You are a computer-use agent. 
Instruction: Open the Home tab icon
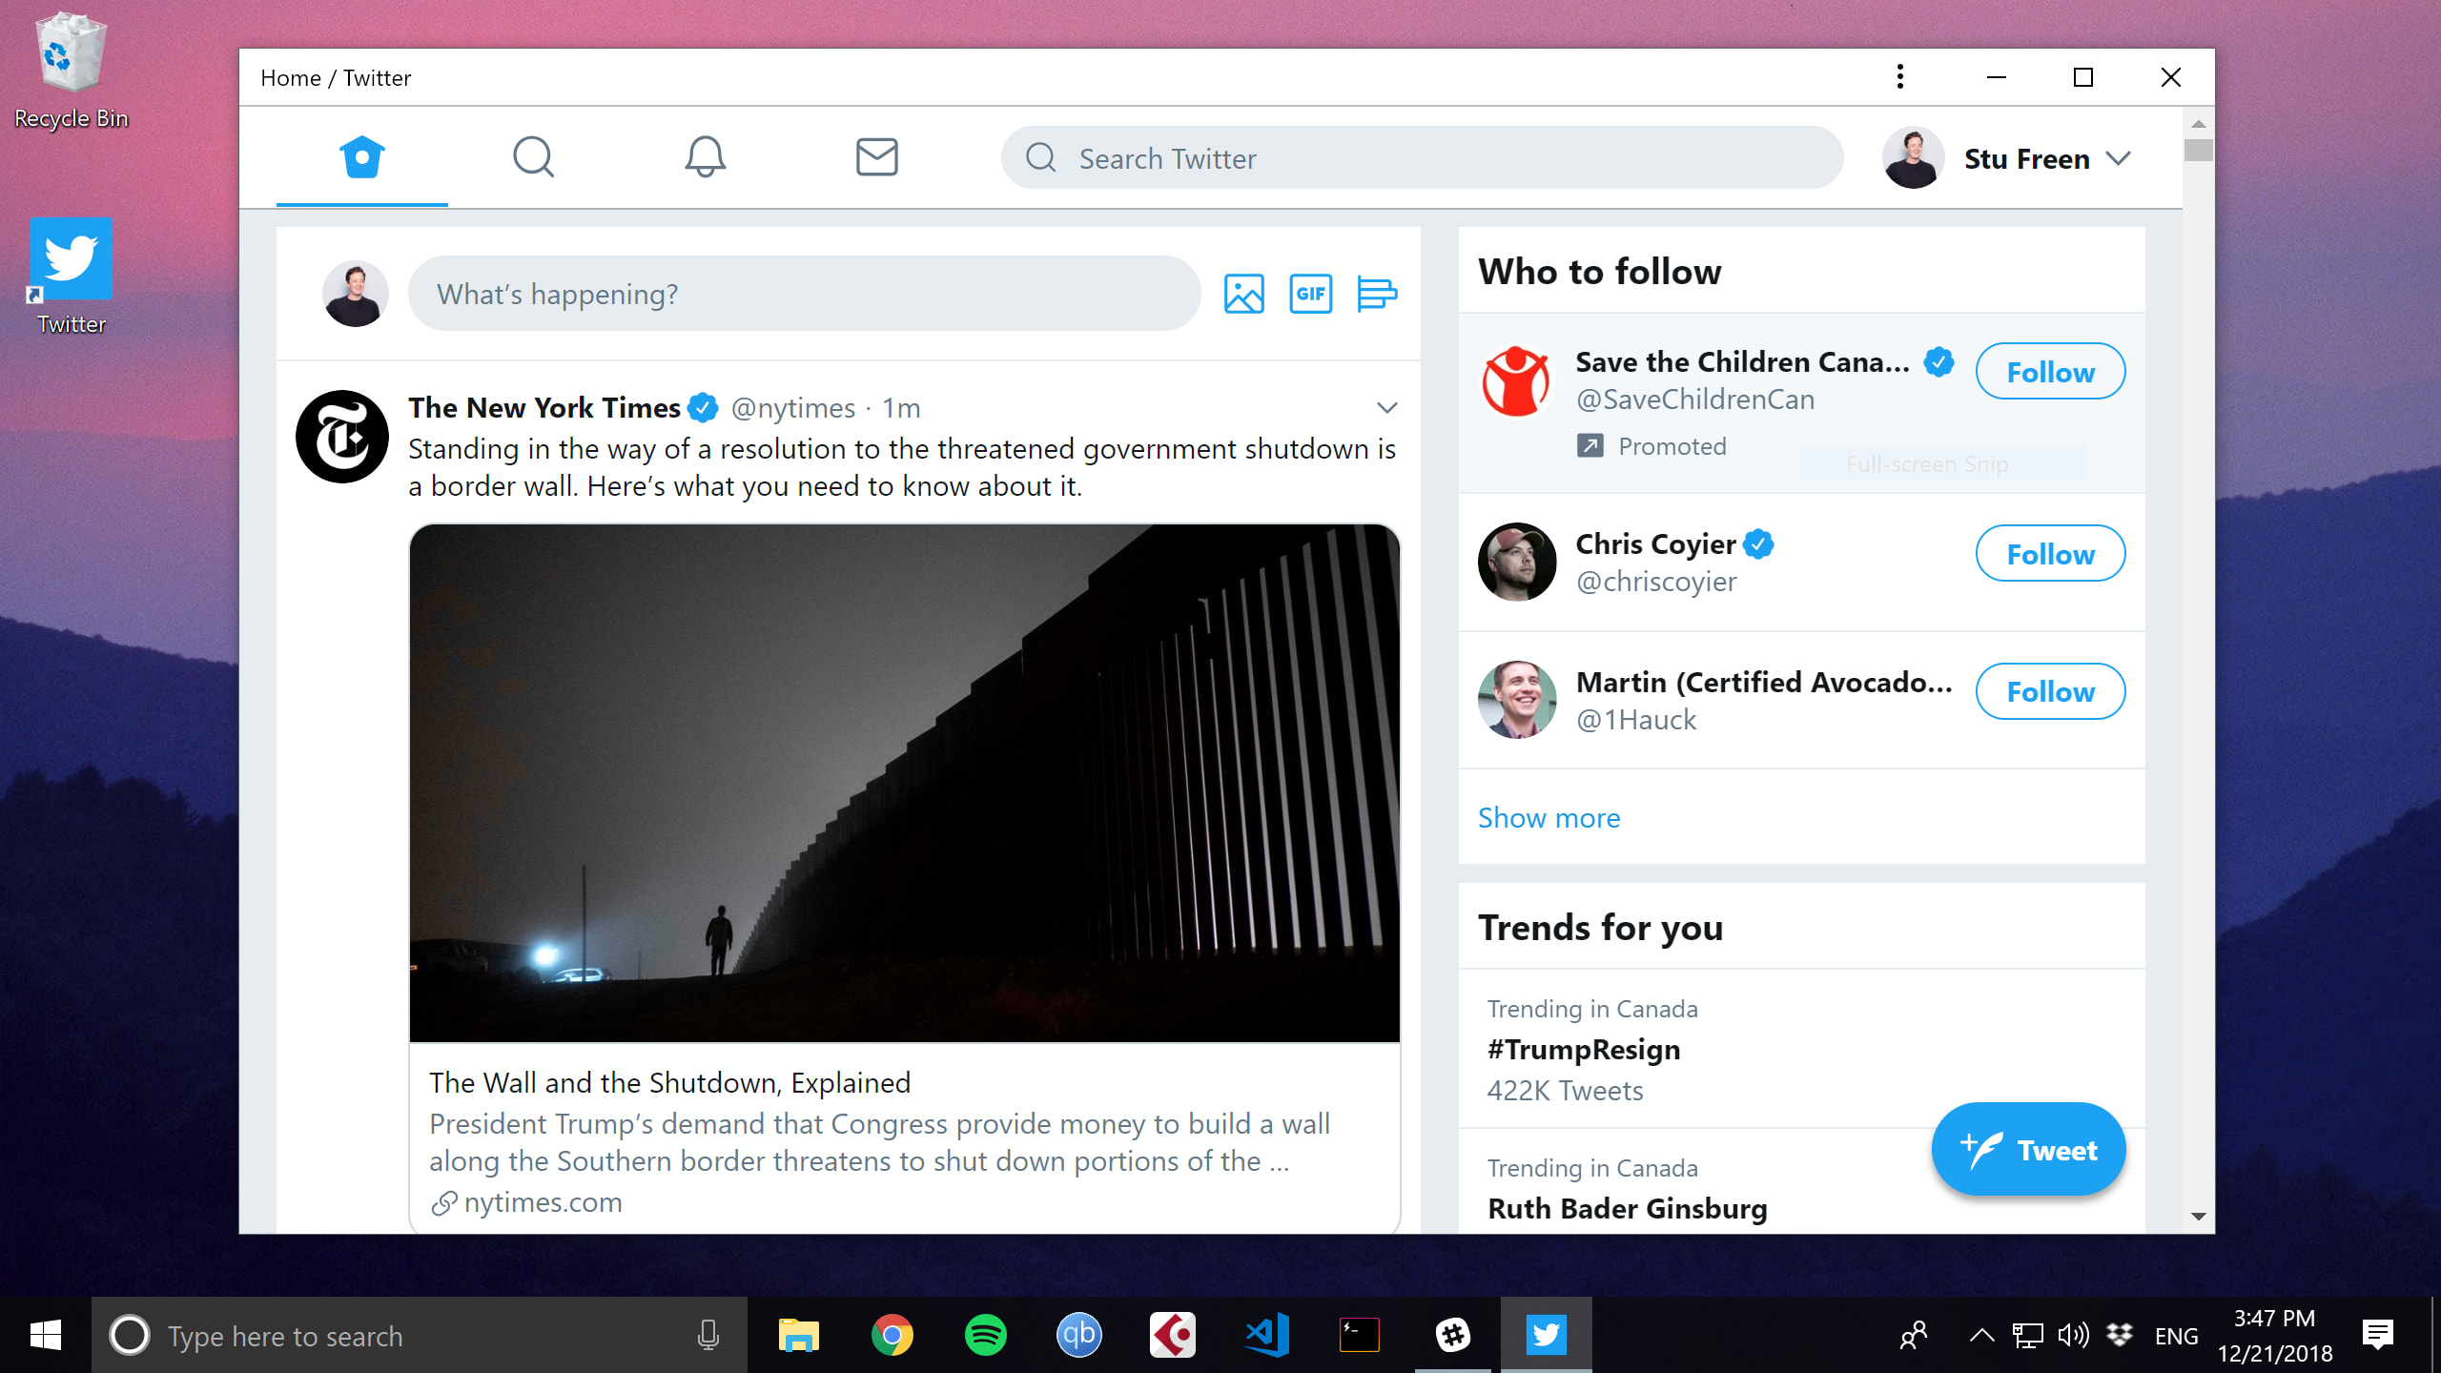(362, 157)
